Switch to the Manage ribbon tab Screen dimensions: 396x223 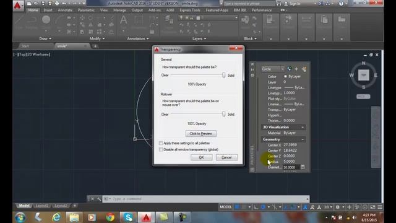point(119,10)
